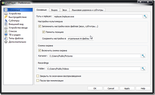155x95 pixels.
Task: Toggle Включить снимки экрана checkbox
Action: click(x=40, y=50)
